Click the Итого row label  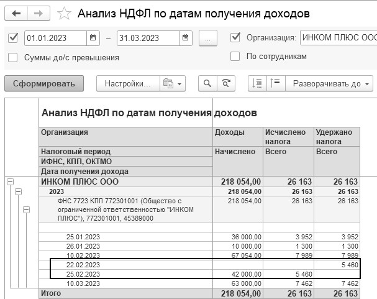click(51, 293)
